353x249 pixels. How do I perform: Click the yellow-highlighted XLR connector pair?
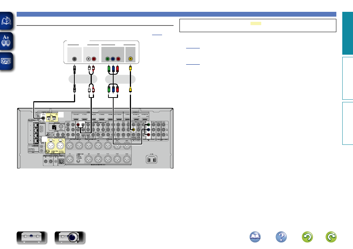[56, 146]
